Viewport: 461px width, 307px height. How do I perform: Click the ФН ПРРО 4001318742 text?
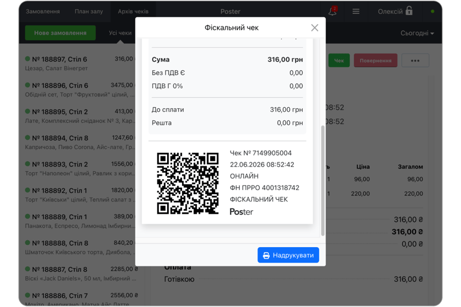point(264,188)
